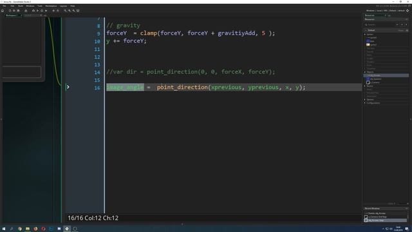Click the resource search field
Image resolution: width=412 pixels, height=232 pixels.
point(380,24)
